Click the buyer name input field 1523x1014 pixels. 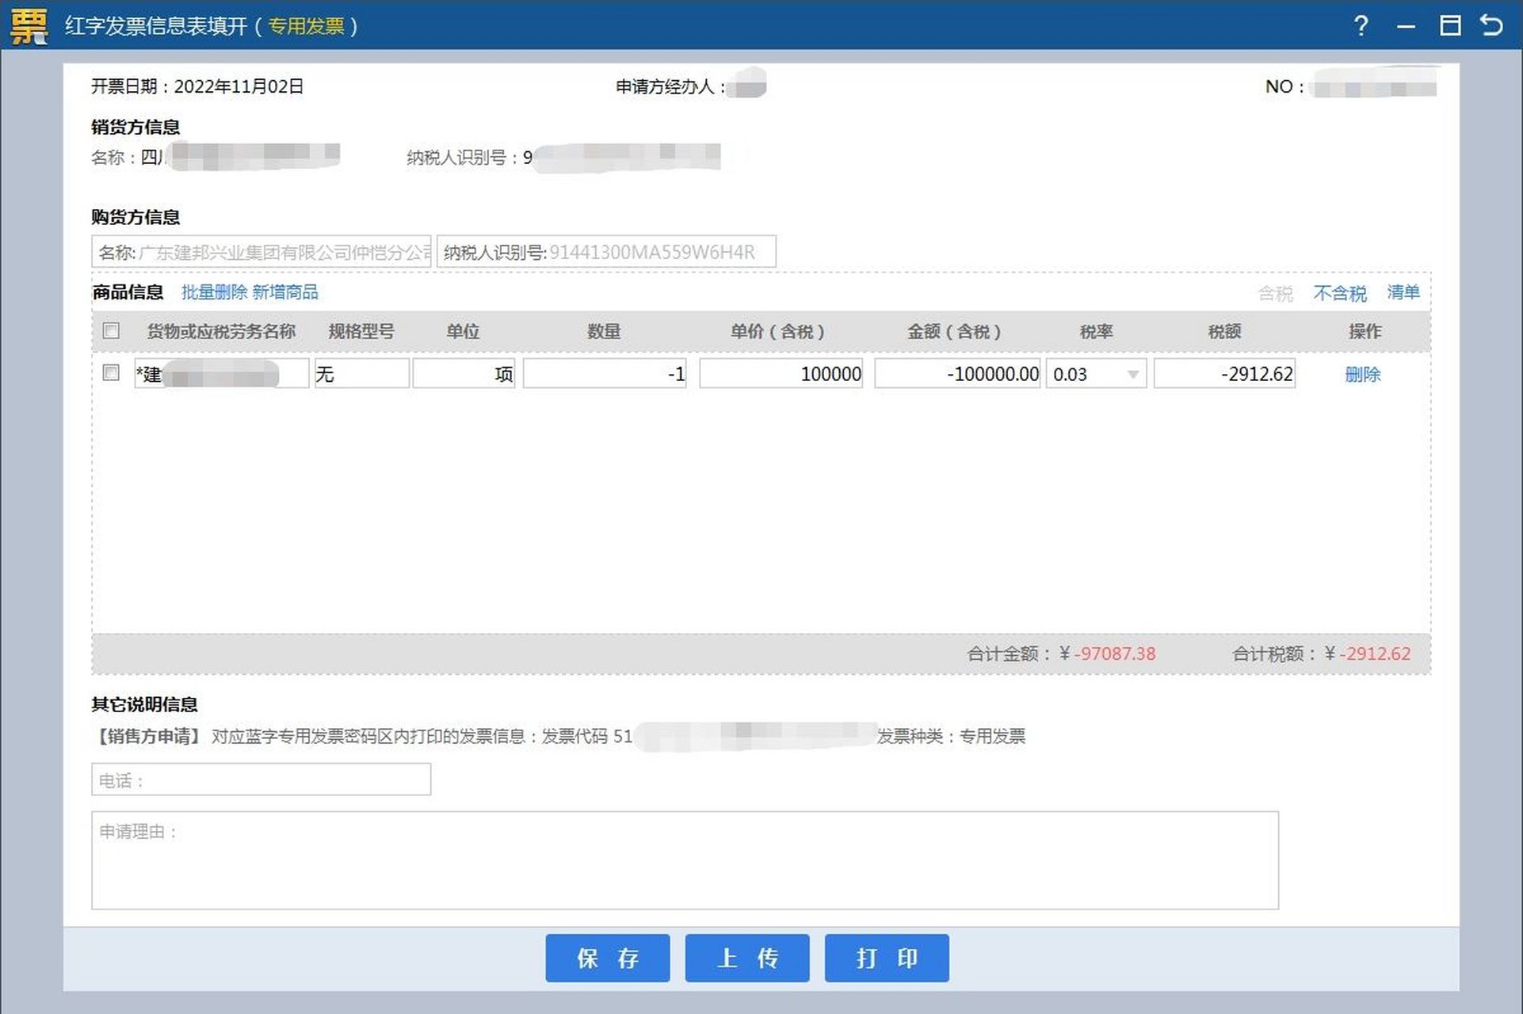point(261,252)
